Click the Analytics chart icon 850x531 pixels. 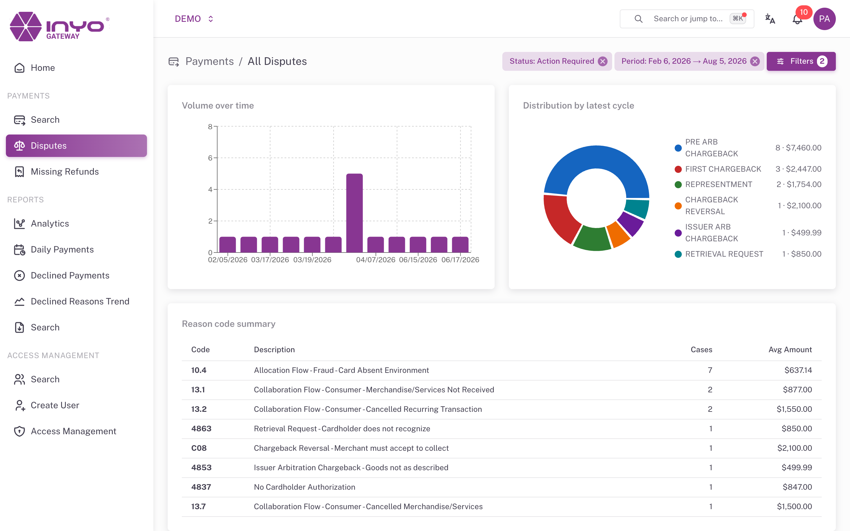pos(19,224)
